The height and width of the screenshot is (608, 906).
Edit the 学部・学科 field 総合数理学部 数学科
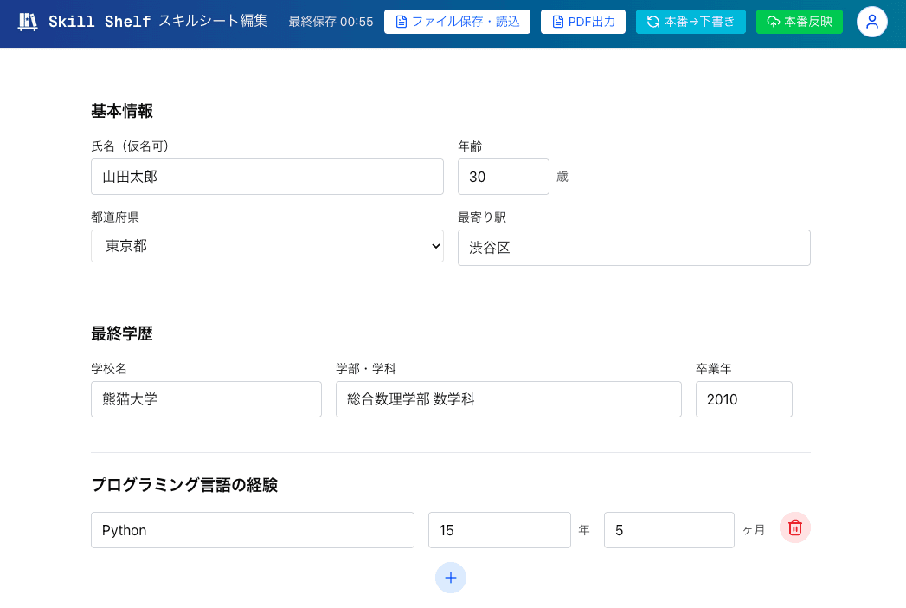(509, 399)
